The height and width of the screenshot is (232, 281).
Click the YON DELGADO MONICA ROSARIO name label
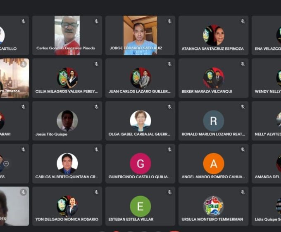coord(67,220)
